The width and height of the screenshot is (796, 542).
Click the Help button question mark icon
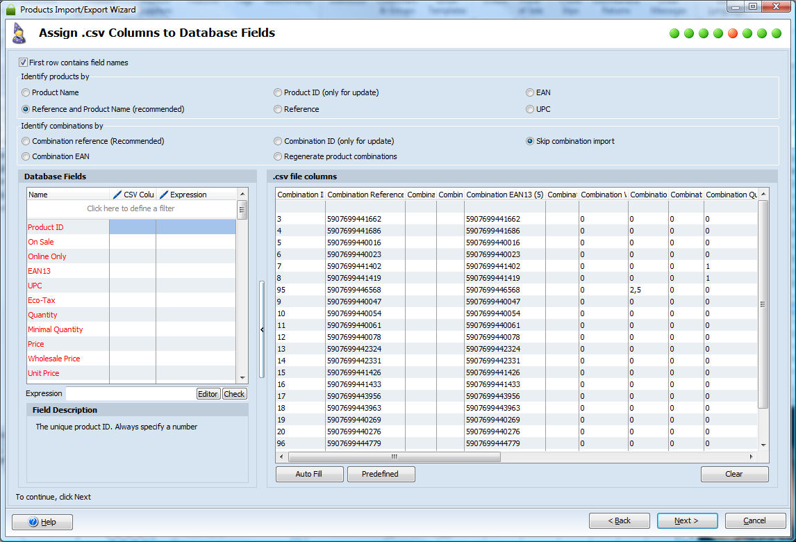34,521
